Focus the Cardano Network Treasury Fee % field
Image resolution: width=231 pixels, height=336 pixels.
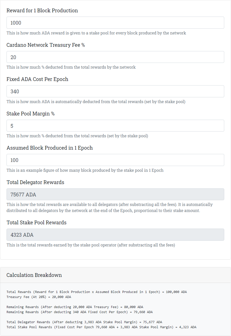115,57
